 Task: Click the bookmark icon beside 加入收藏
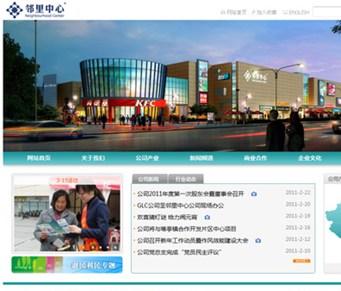253,12
